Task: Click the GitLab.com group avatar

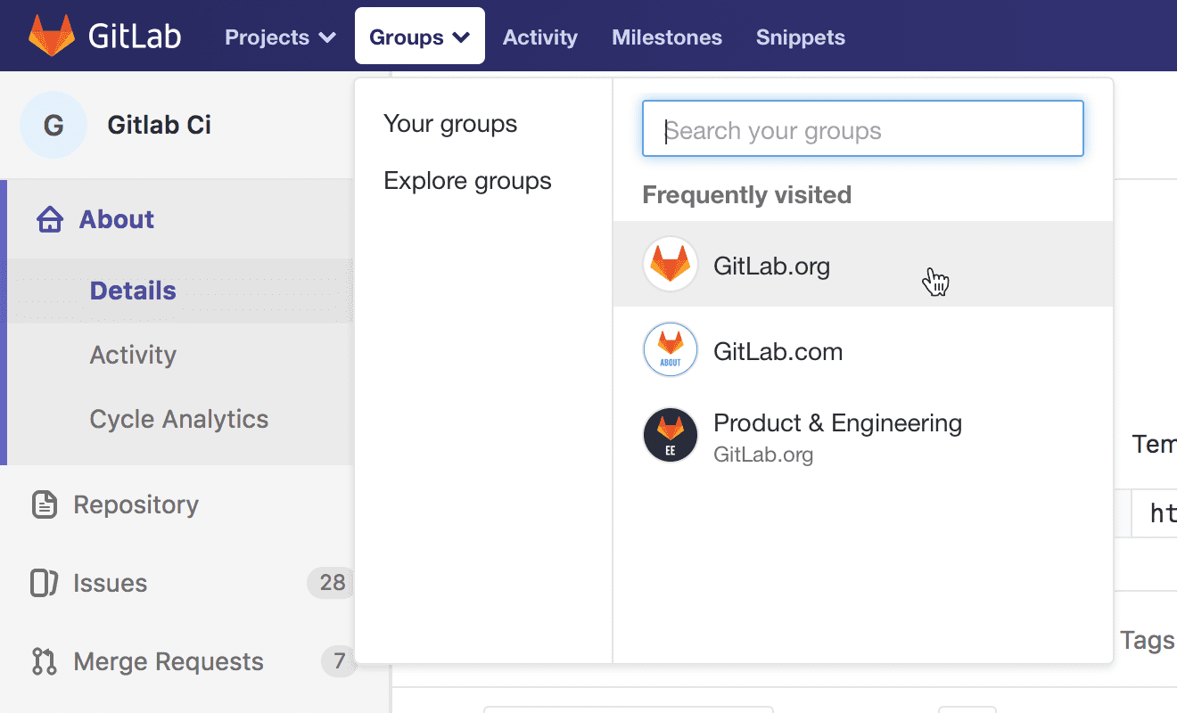Action: pos(670,349)
